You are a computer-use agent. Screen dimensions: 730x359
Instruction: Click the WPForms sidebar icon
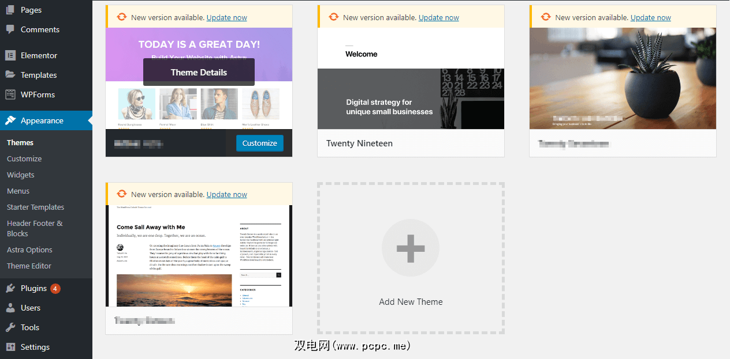tap(10, 95)
